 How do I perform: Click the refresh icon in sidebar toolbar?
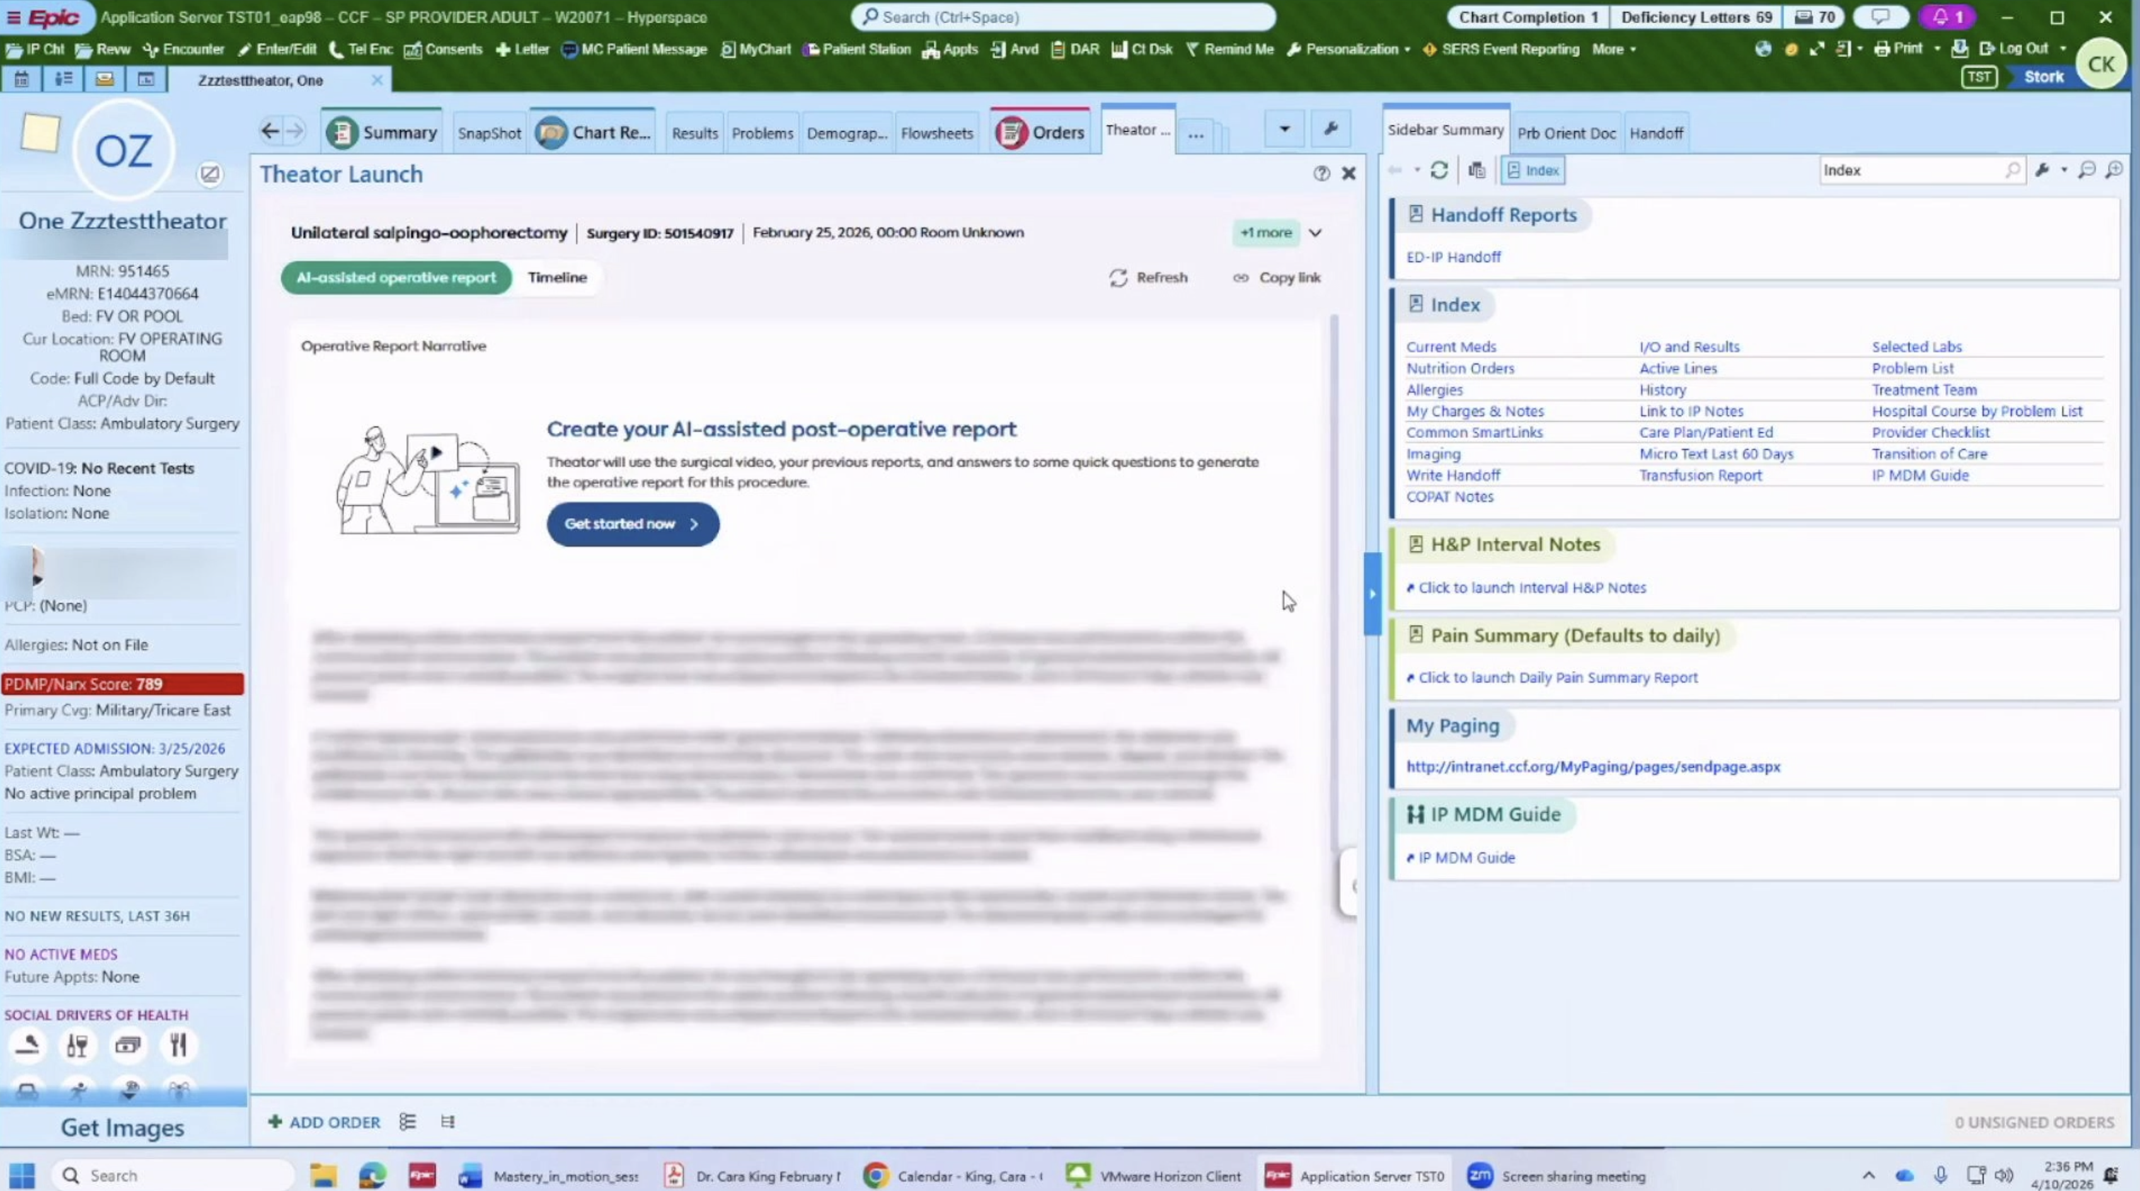tap(1439, 170)
